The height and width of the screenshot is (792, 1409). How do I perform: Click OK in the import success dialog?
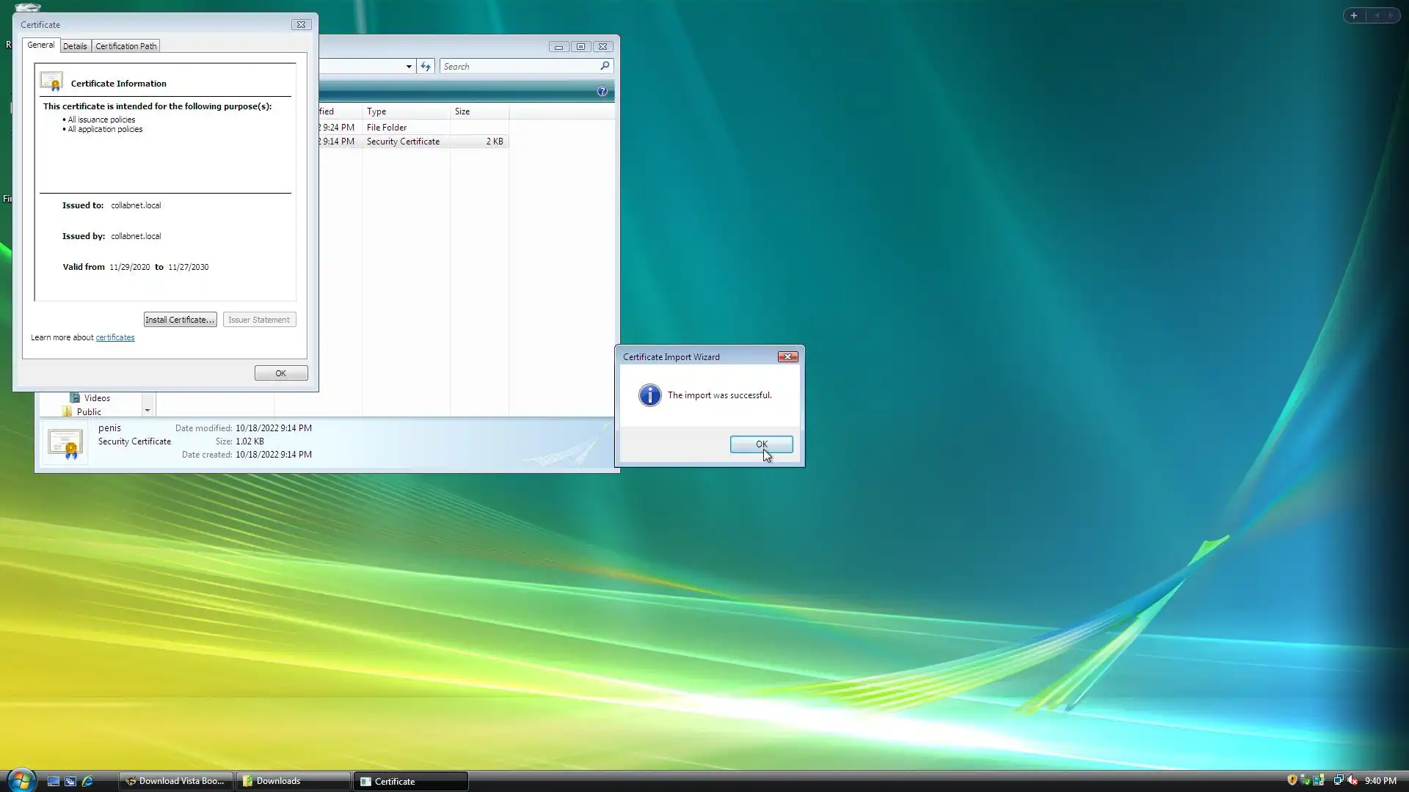click(x=761, y=444)
